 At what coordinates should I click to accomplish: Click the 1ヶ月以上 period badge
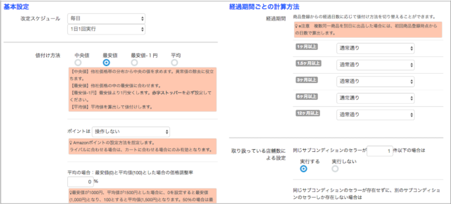pyautogui.click(x=306, y=47)
